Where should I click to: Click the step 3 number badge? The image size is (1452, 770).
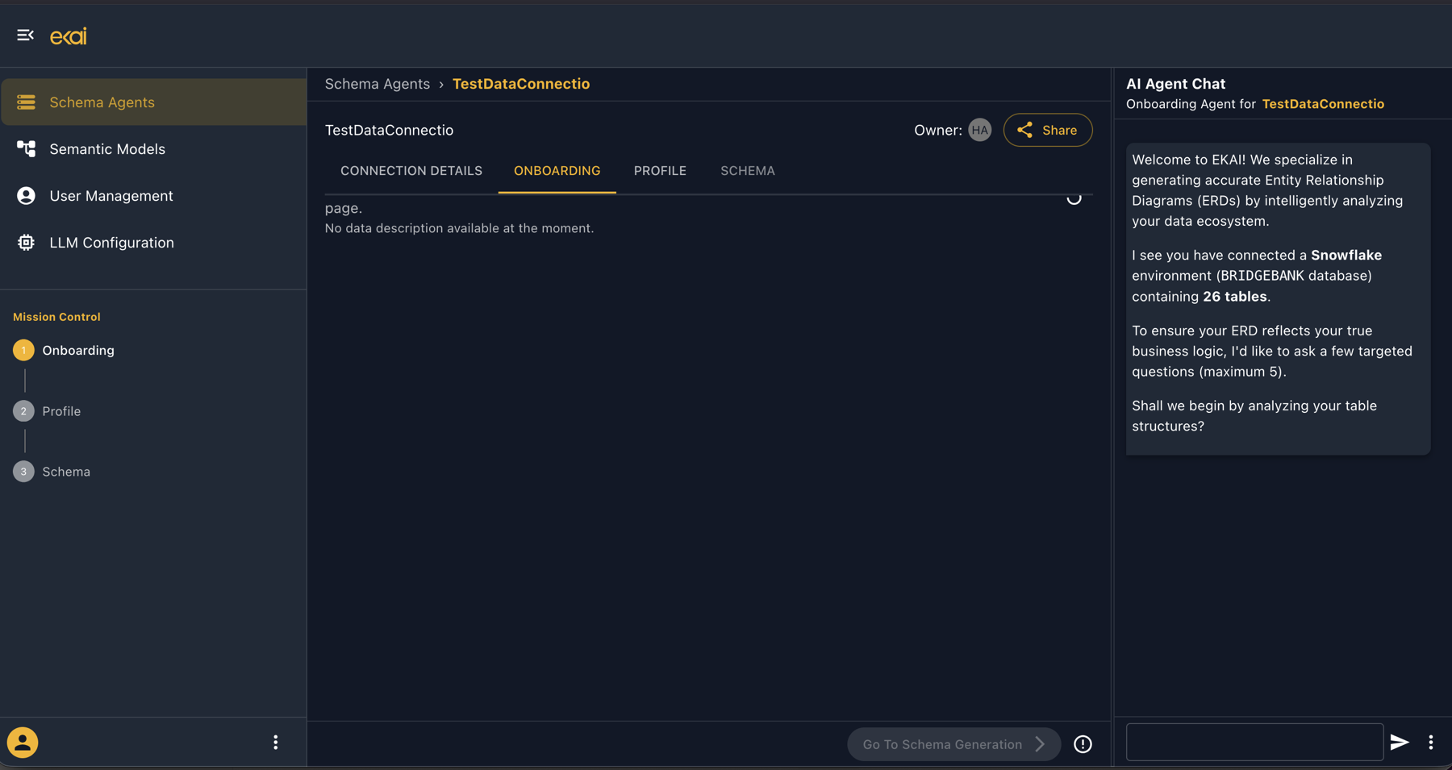[x=23, y=472]
